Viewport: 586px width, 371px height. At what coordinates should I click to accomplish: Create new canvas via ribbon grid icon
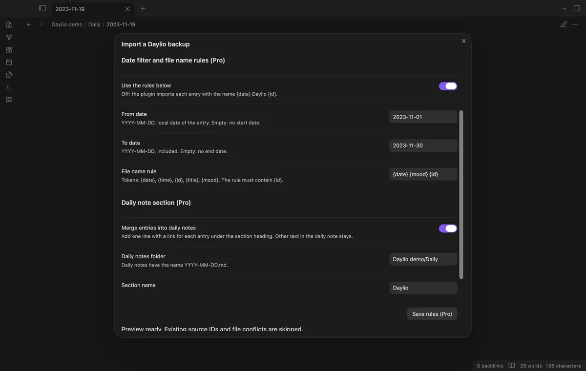point(9,50)
